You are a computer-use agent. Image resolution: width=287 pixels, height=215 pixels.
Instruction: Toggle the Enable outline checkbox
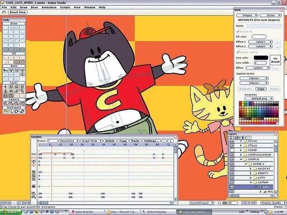click(238, 52)
